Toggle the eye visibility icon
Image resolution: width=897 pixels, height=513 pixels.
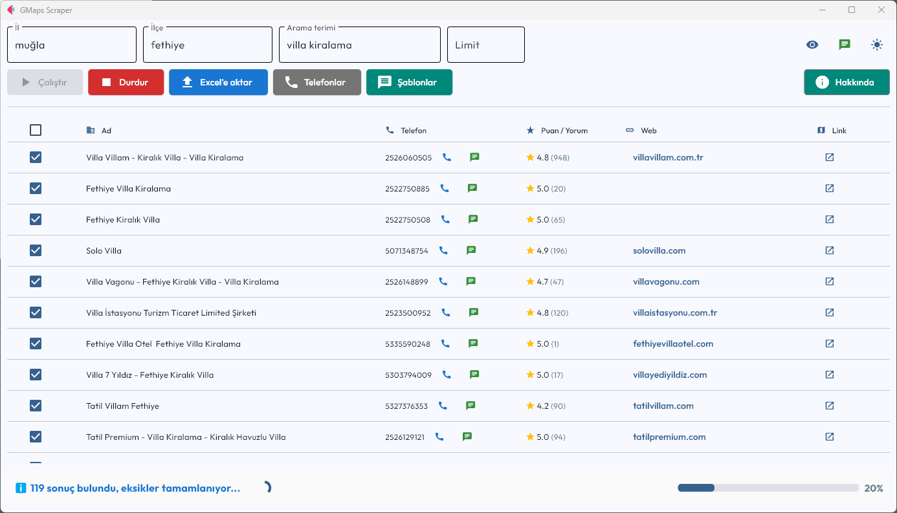tap(812, 45)
